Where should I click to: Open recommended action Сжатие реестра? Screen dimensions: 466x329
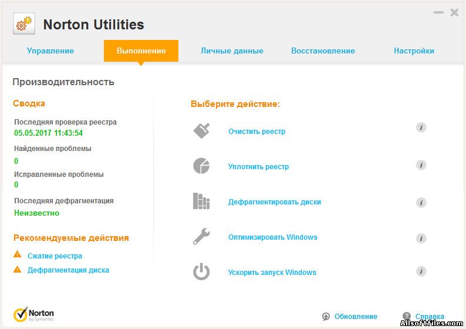click(55, 256)
